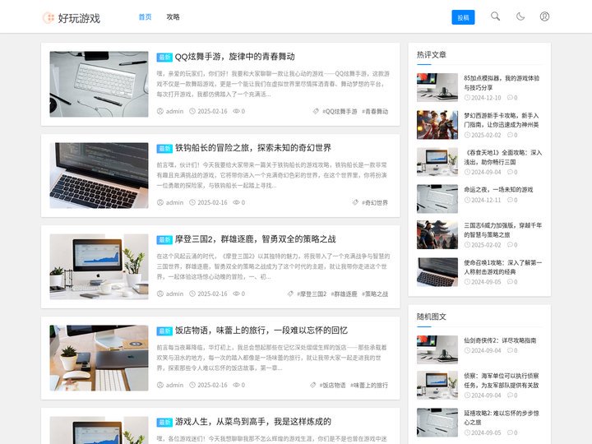Open random post 延禧攻略2

click(502, 418)
